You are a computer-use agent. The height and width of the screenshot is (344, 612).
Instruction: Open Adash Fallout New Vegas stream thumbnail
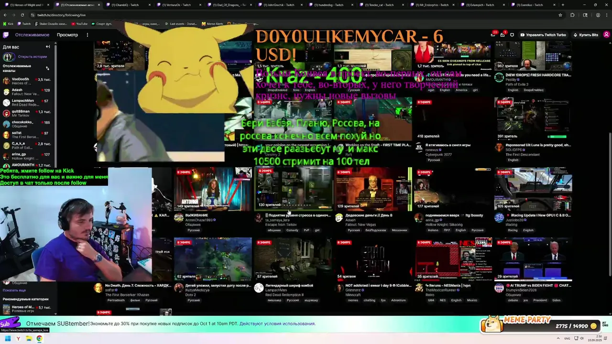click(373, 189)
